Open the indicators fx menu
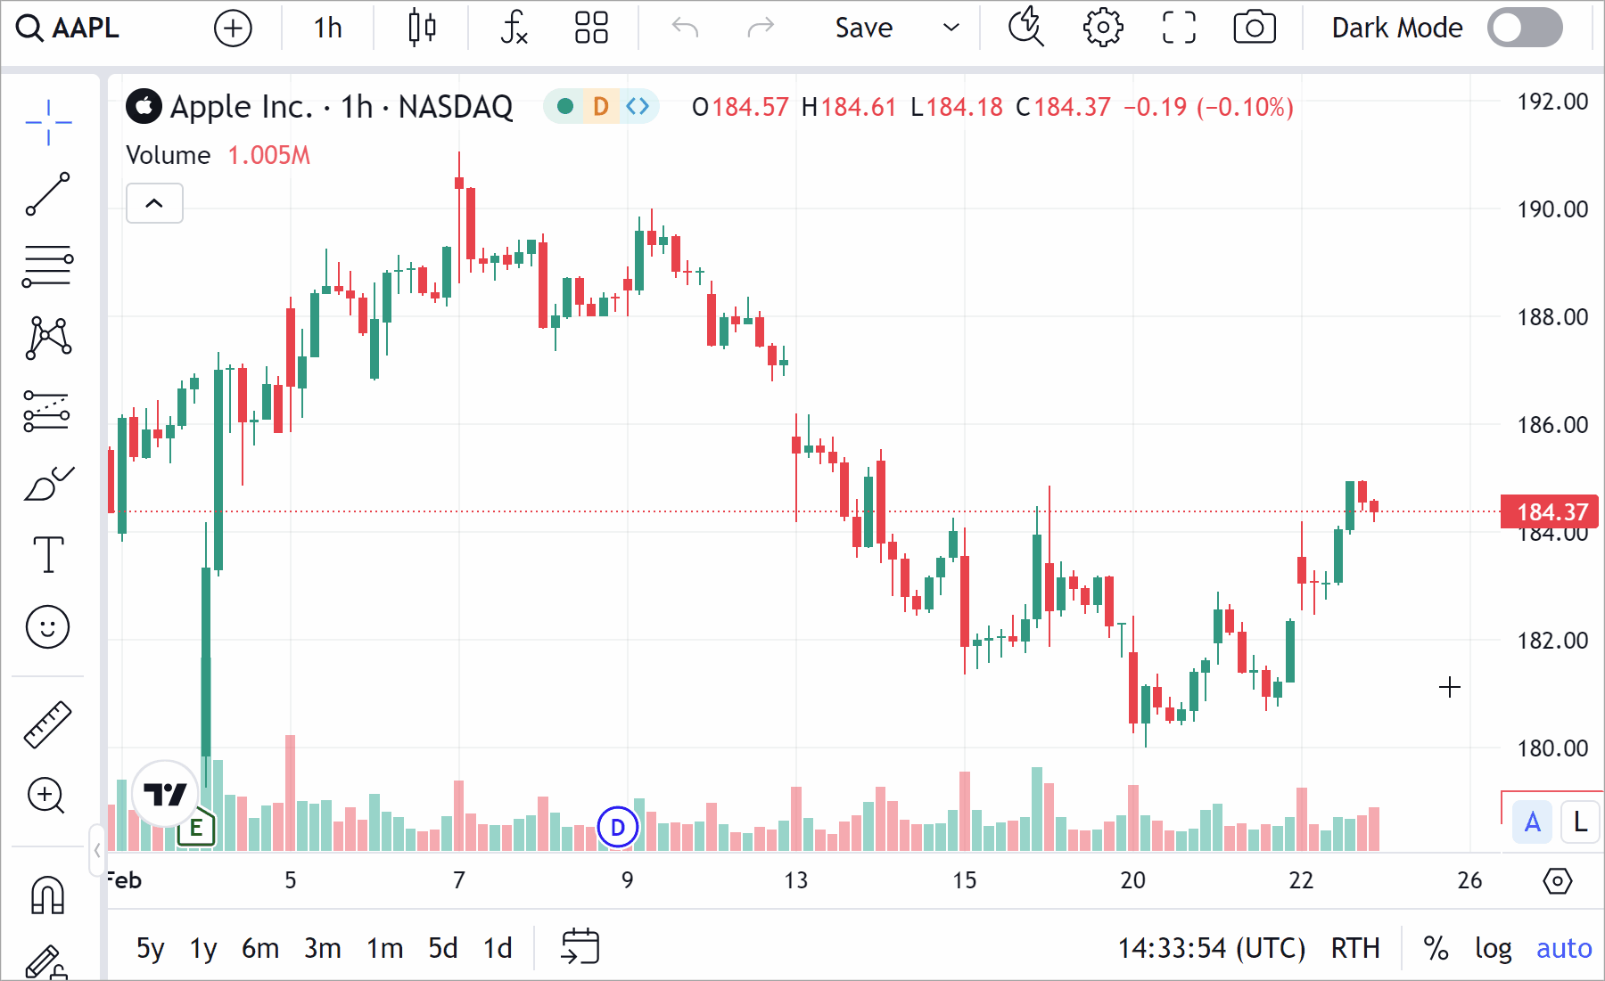This screenshot has height=981, width=1605. (514, 28)
